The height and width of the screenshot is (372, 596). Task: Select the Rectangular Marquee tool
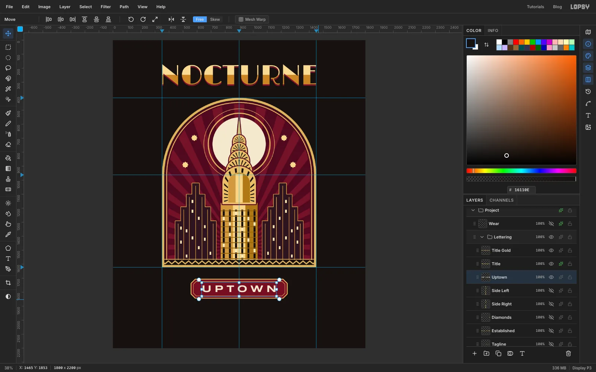click(8, 47)
